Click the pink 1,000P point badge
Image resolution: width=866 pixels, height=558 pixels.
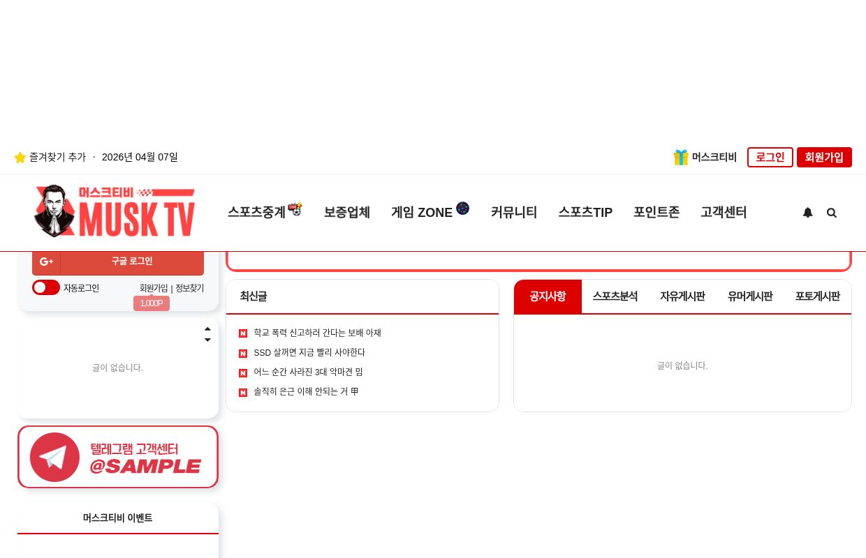coord(151,303)
